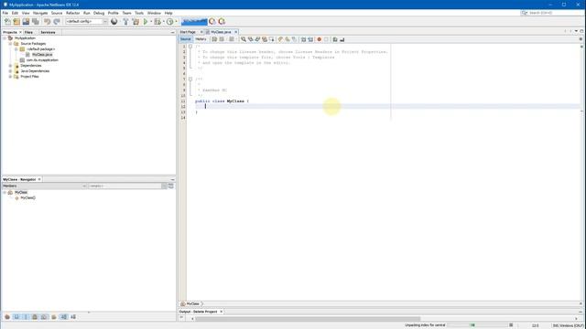
Task: Click the Debug Project toolbar icon
Action: (157, 22)
